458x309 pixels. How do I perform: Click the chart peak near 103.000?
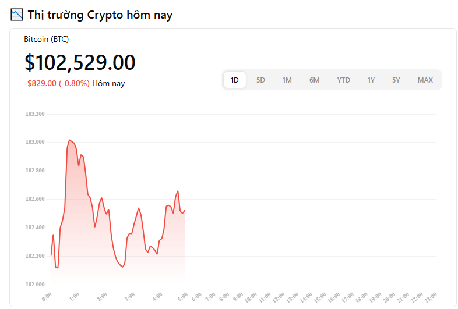pyautogui.click(x=69, y=140)
